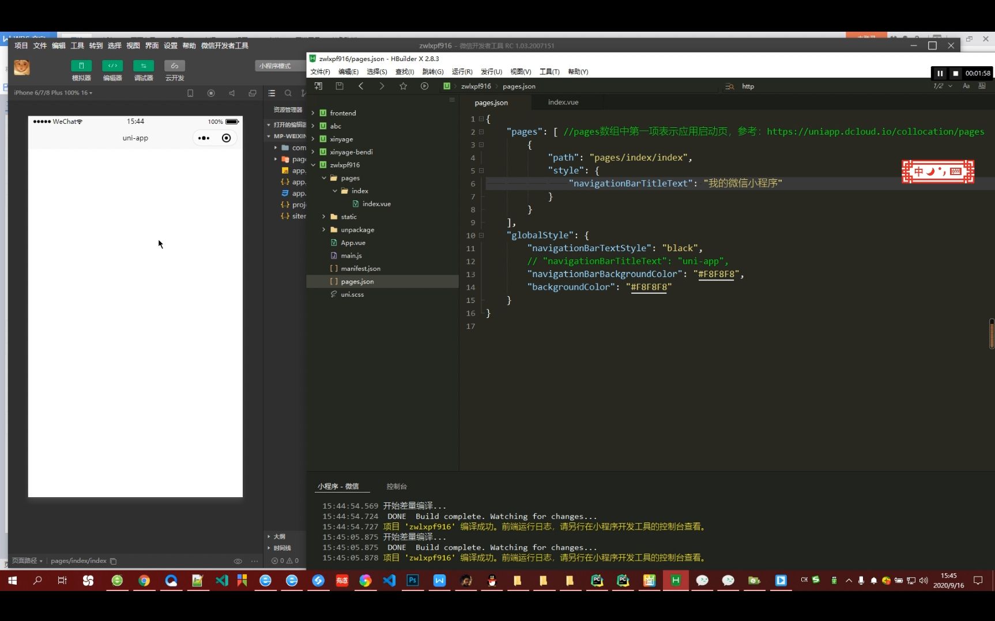Click the detach simulator window icon

[252, 93]
